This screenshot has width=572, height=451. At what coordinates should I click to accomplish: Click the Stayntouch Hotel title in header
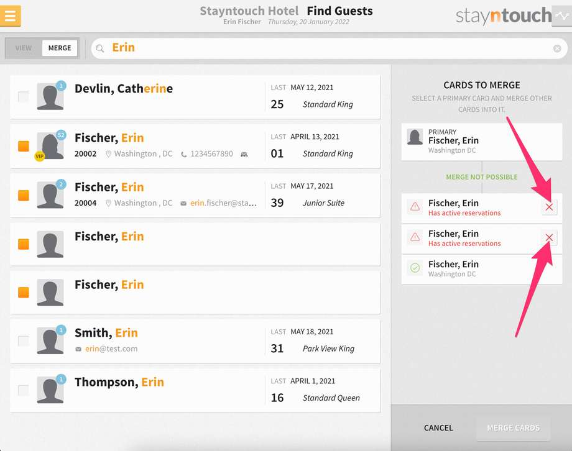[249, 11]
